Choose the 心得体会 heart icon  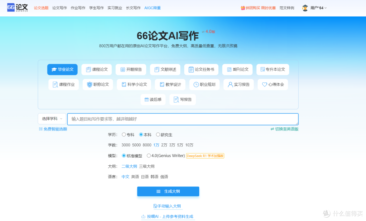[265, 85]
